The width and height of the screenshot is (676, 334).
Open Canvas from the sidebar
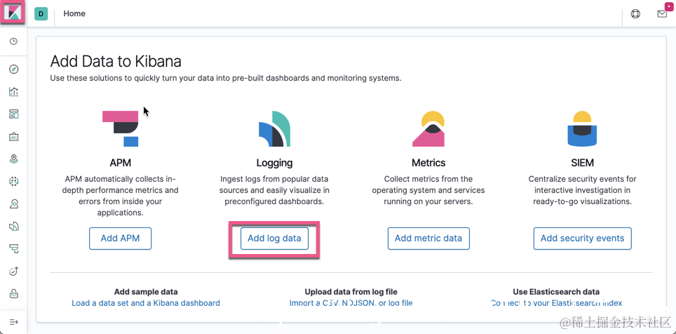tap(14, 137)
